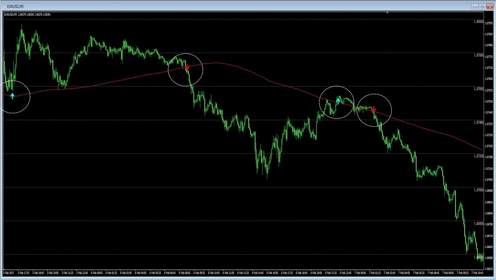Click the 1.07400 grid price label
The width and height of the screenshot is (496, 280).
(x=478, y=122)
